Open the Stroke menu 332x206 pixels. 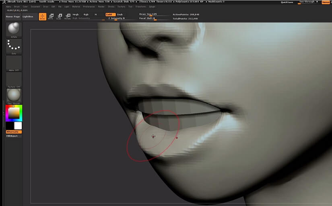tap(111, 7)
